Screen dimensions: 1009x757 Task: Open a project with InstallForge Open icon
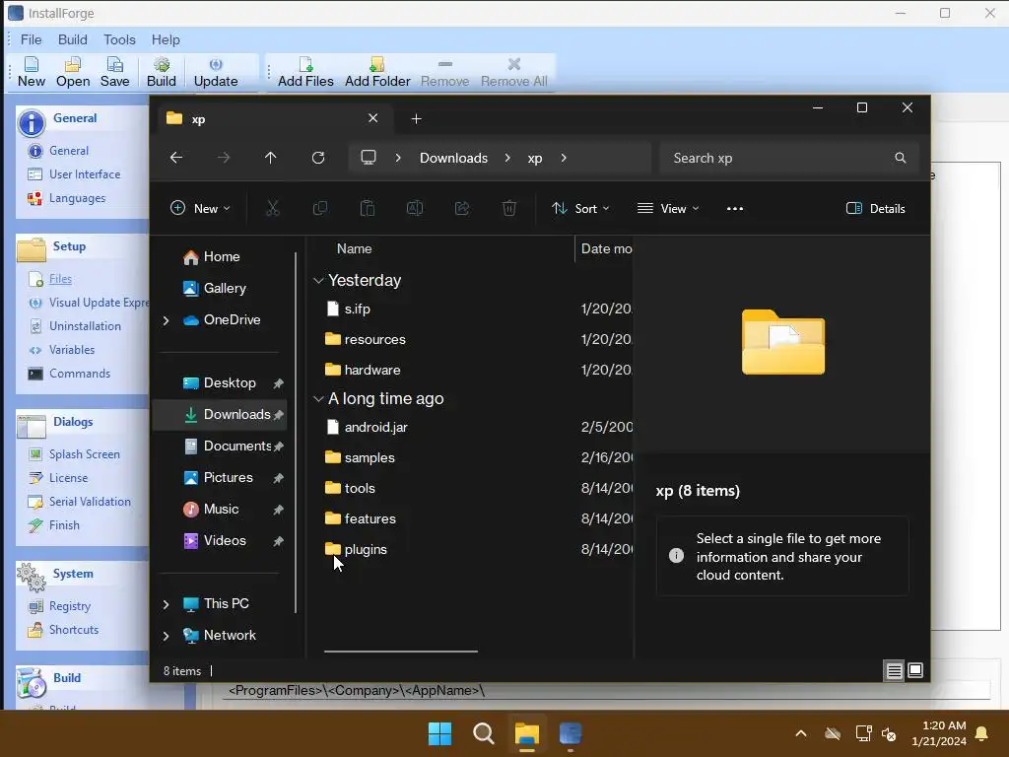click(x=73, y=71)
